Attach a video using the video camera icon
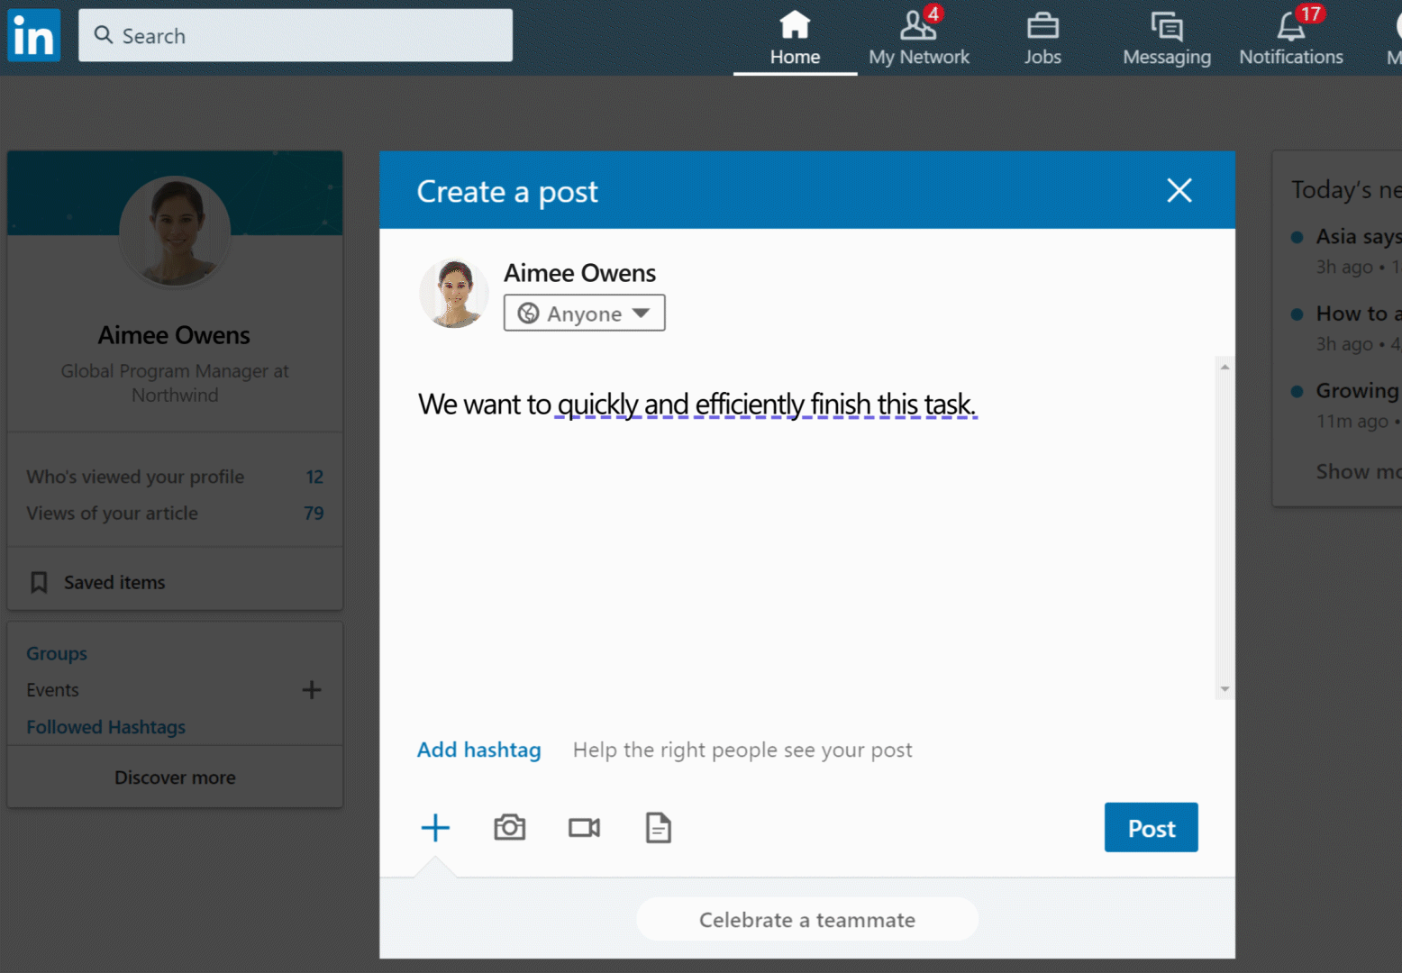Screen dimensions: 1402x973 (584, 827)
